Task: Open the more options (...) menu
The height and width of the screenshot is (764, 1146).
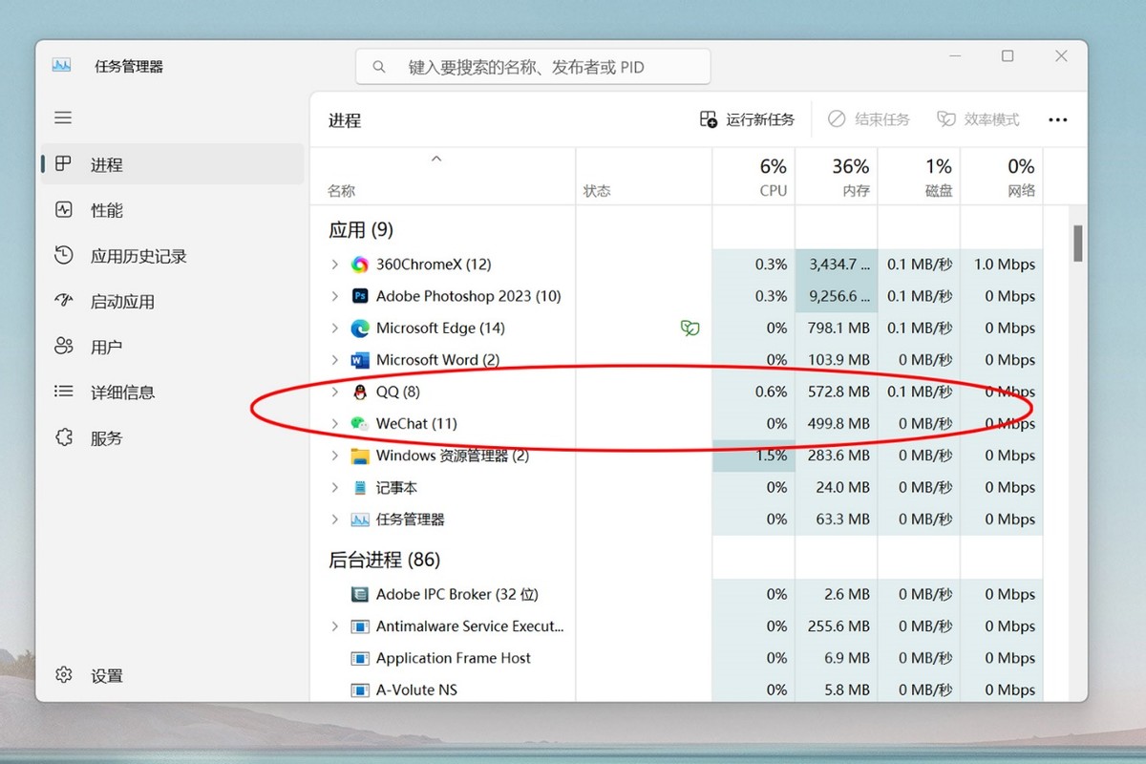Action: (x=1058, y=118)
